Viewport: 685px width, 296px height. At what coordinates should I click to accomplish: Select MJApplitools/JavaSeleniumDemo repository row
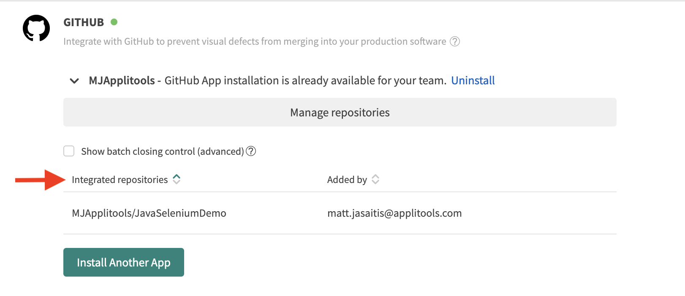pyautogui.click(x=340, y=213)
